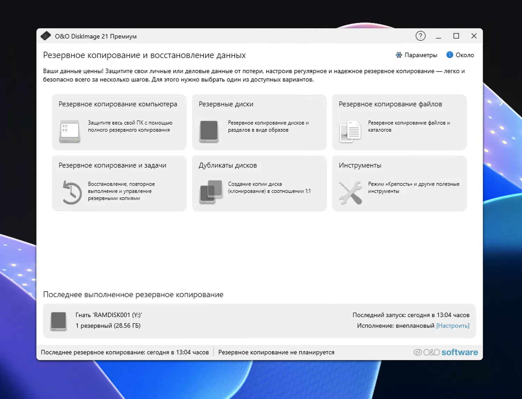Click the clock-arrow restore history icon
This screenshot has width=522, height=399.
point(72,192)
